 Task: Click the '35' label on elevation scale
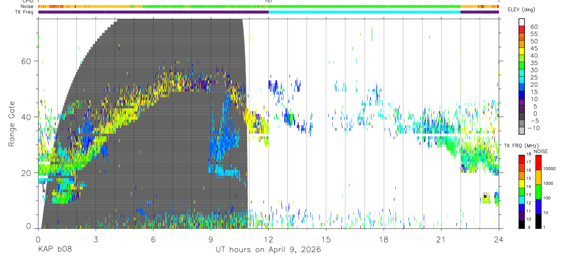[x=534, y=63]
